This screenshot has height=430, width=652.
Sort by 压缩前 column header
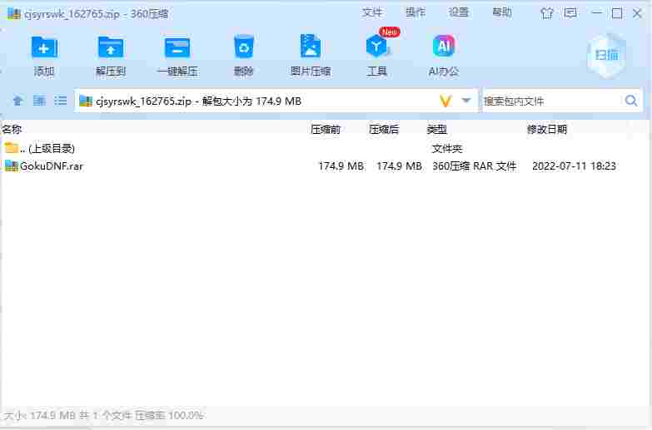pyautogui.click(x=326, y=129)
